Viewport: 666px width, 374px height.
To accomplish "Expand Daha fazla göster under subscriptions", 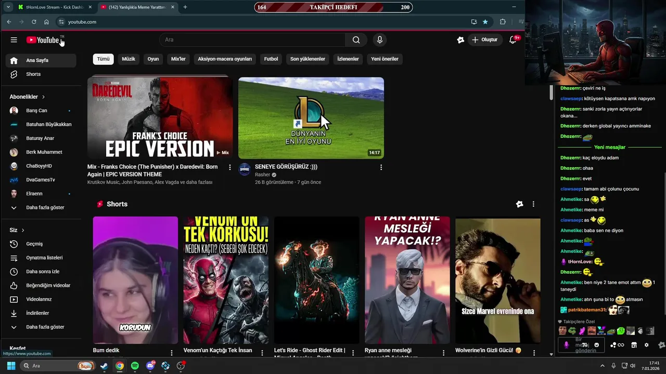I will point(41,208).
